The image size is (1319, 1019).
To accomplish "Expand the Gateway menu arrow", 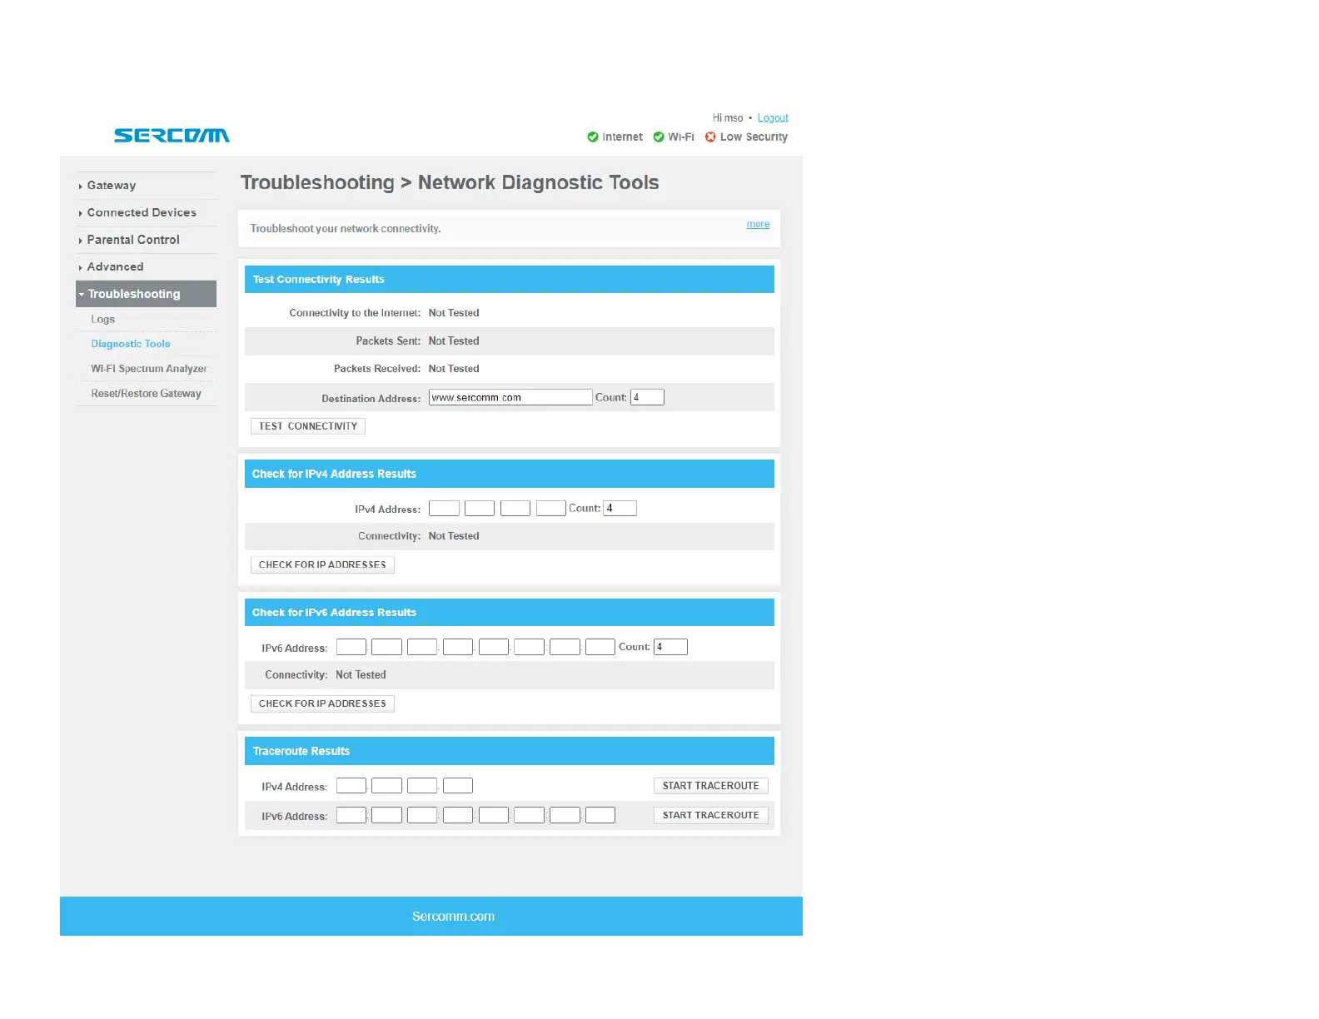I will point(81,186).
